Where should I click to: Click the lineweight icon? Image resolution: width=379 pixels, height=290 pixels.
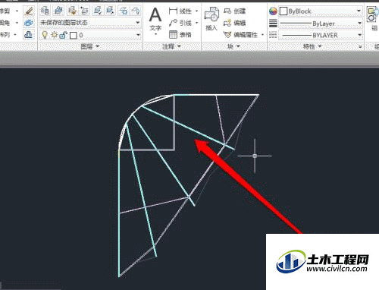coord(273,23)
